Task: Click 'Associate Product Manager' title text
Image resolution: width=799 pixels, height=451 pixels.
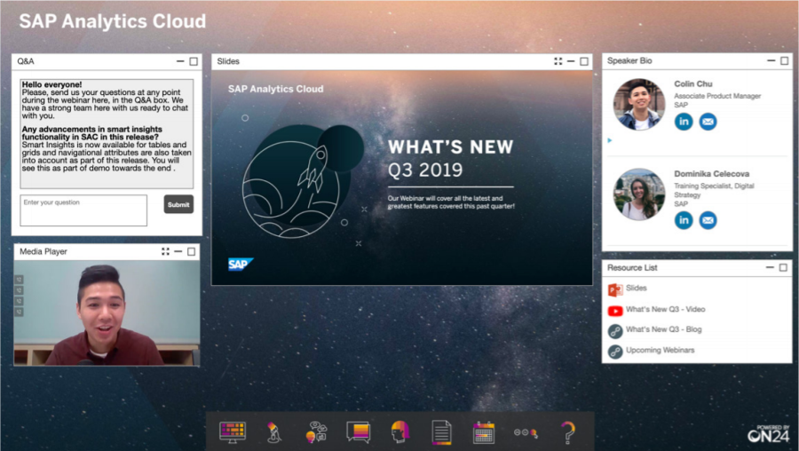Action: tap(717, 96)
